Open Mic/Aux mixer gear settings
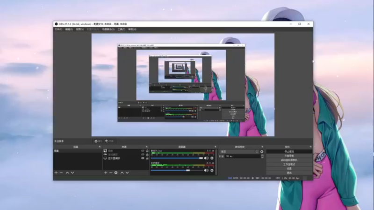The width and height of the screenshot is (374, 210). pos(212,158)
